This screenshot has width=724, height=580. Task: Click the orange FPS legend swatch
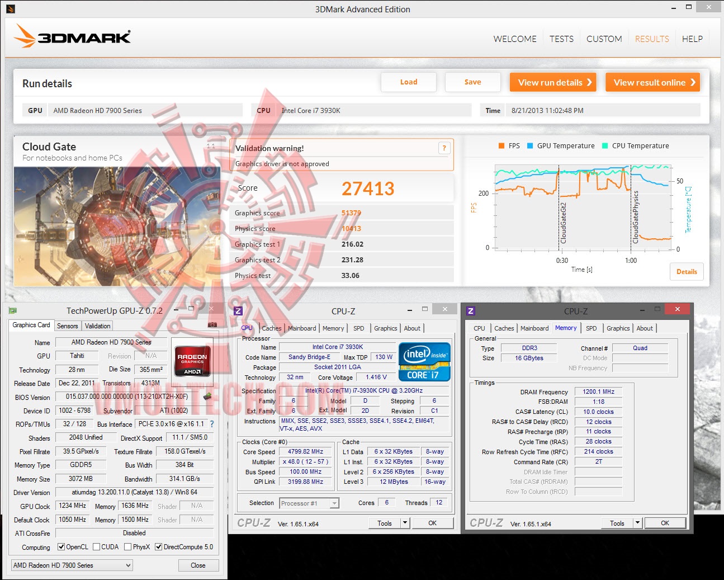[x=501, y=146]
